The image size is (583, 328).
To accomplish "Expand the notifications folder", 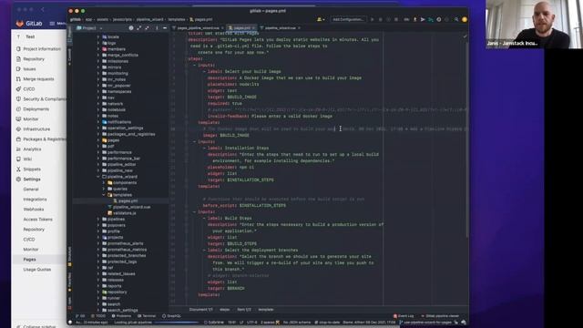I will [x=98, y=122].
